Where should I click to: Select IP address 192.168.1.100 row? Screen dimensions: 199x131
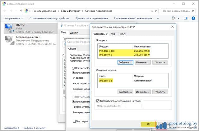[124, 51]
